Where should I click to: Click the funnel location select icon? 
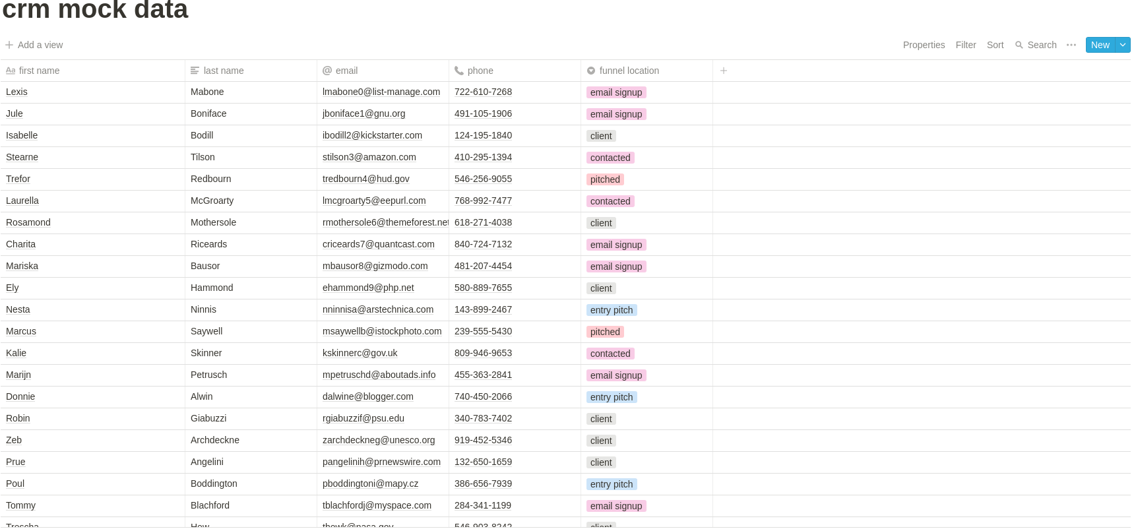[590, 71]
